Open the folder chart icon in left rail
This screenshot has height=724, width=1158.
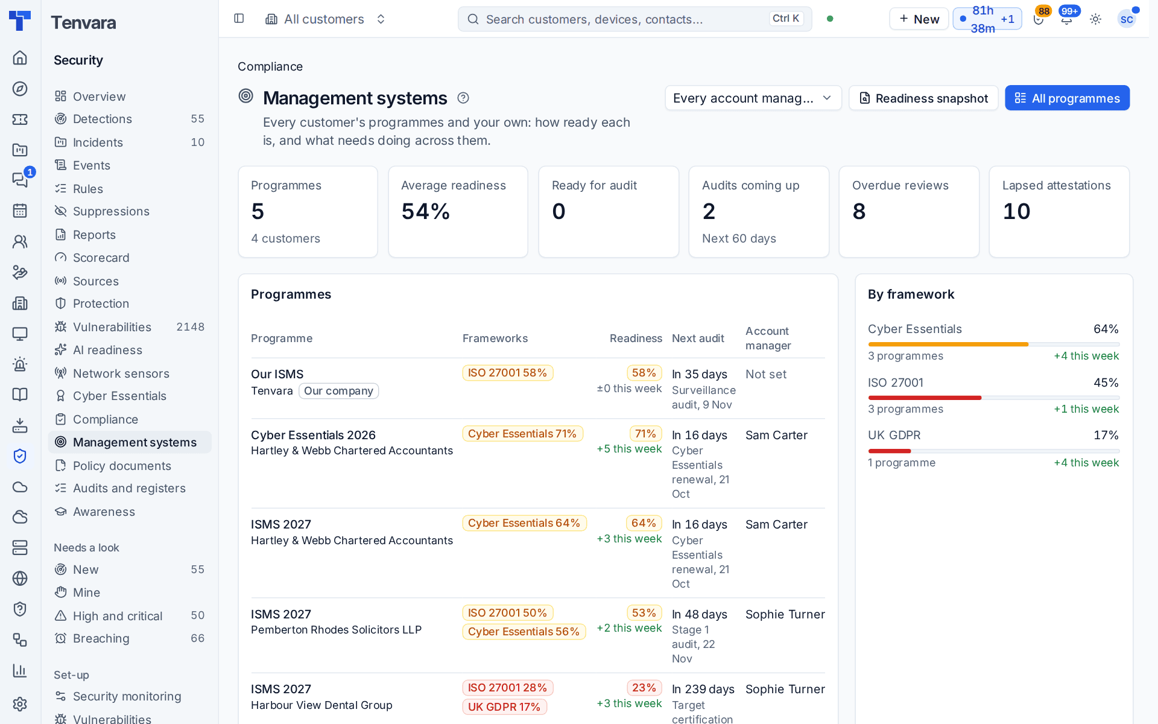(x=20, y=150)
